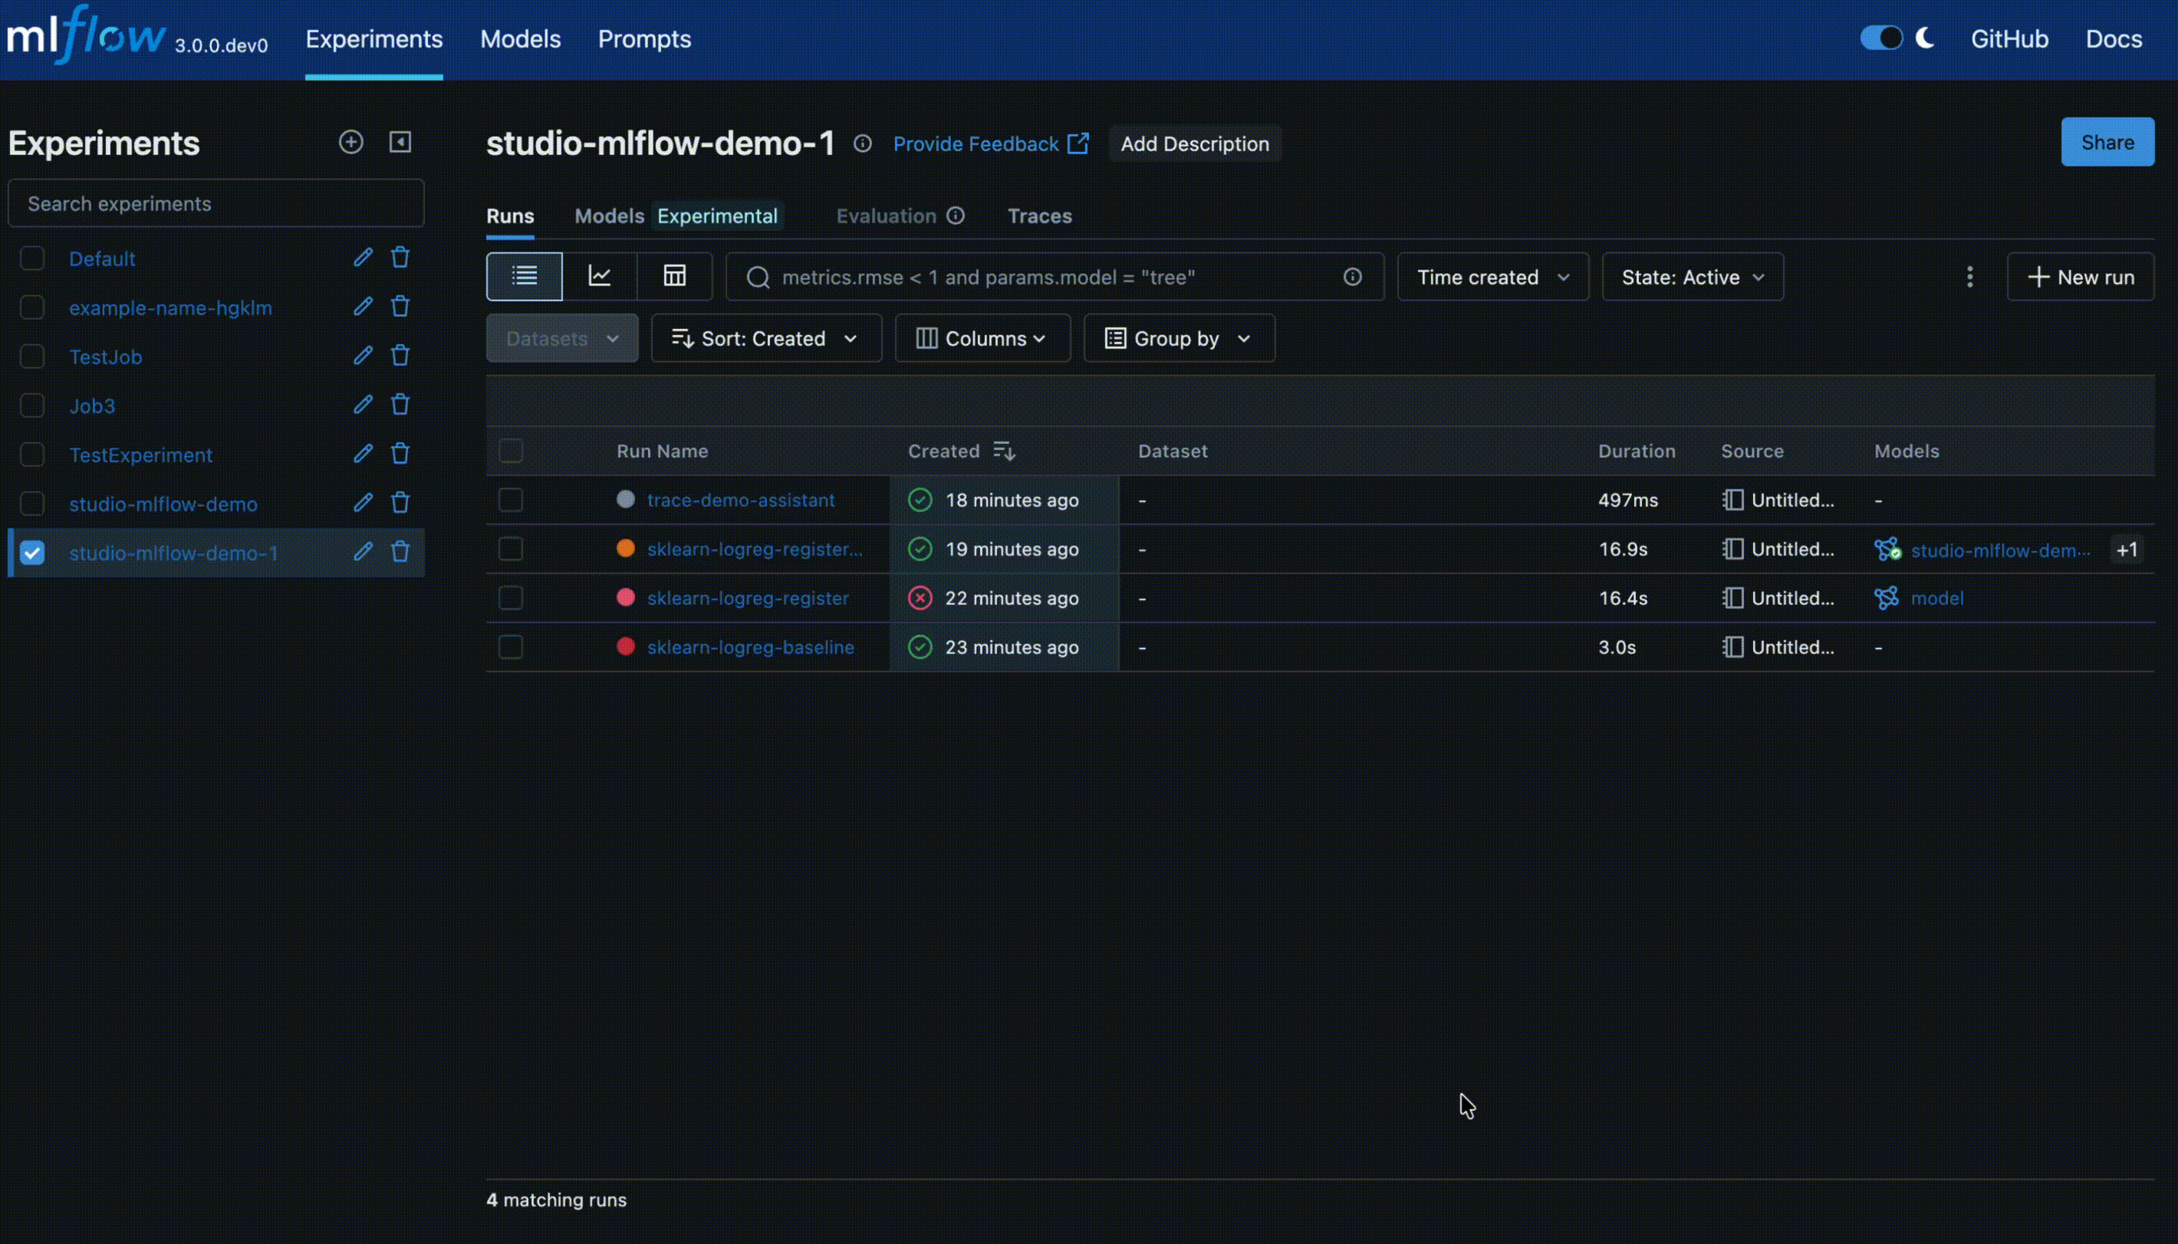The image size is (2178, 1244).
Task: Edit the Job3 experiment
Action: pyautogui.click(x=363, y=405)
